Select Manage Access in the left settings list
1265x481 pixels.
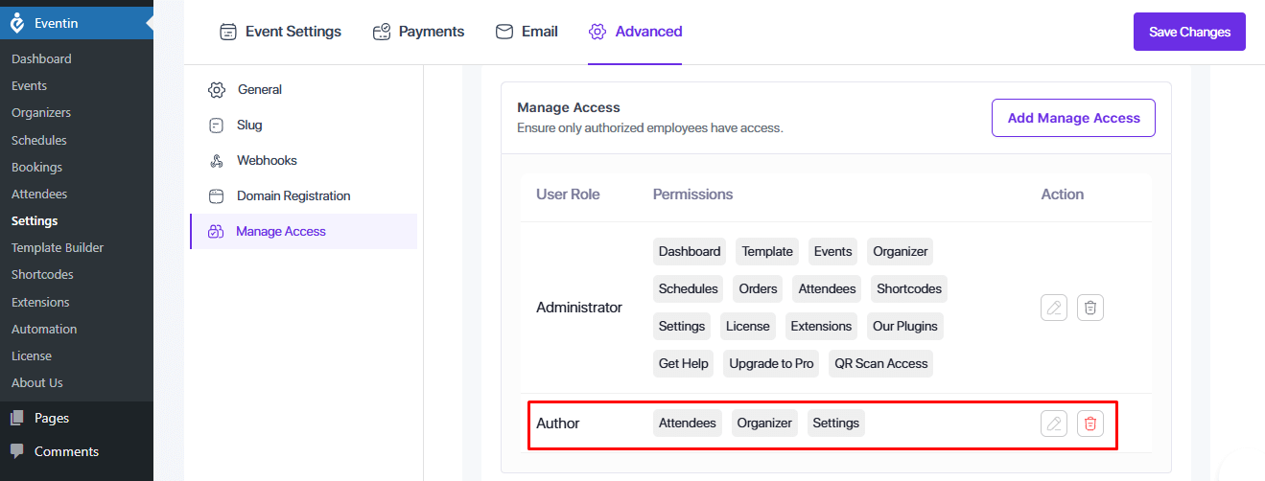pyautogui.click(x=280, y=231)
